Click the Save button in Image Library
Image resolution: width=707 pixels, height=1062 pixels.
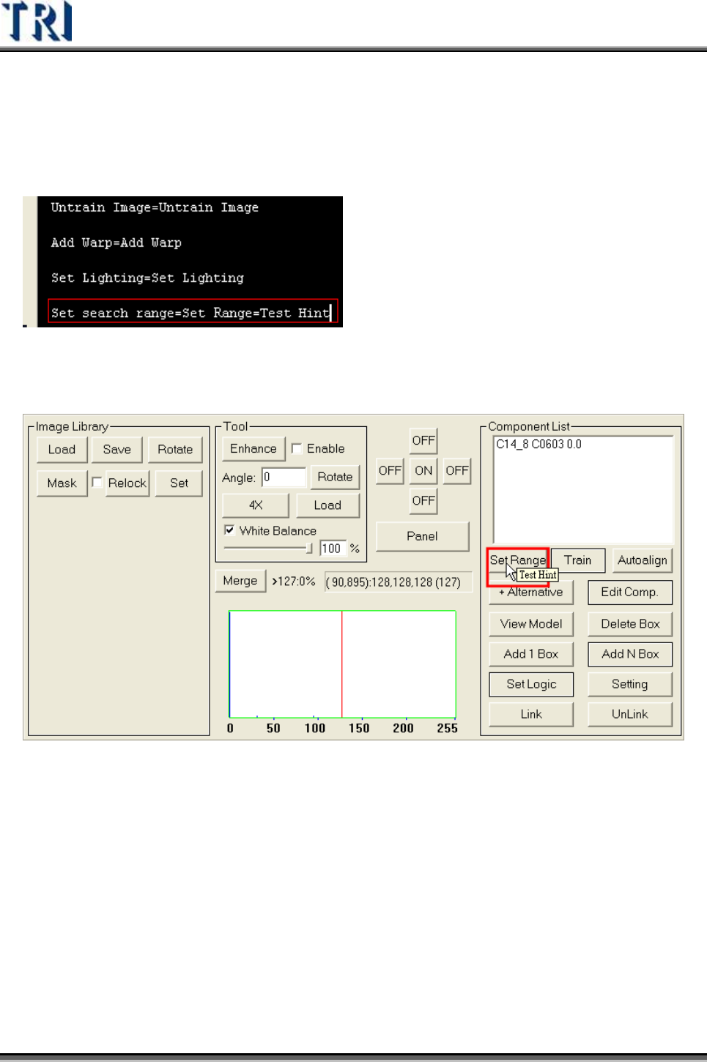[x=117, y=450]
